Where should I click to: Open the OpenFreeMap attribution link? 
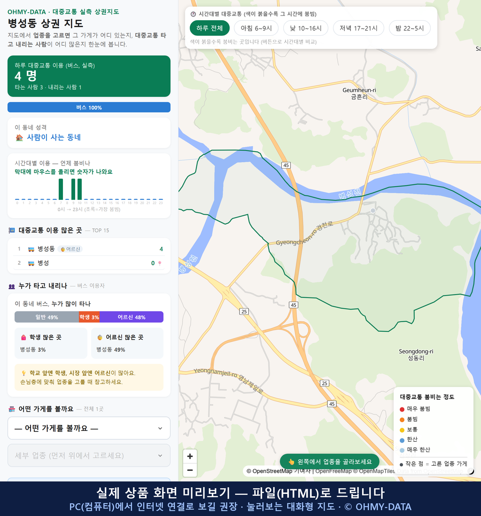334,471
